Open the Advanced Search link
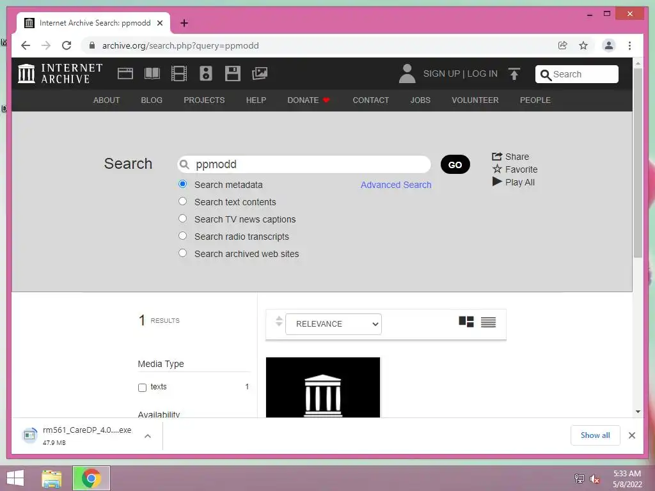Viewport: 655px width, 491px height. click(396, 185)
